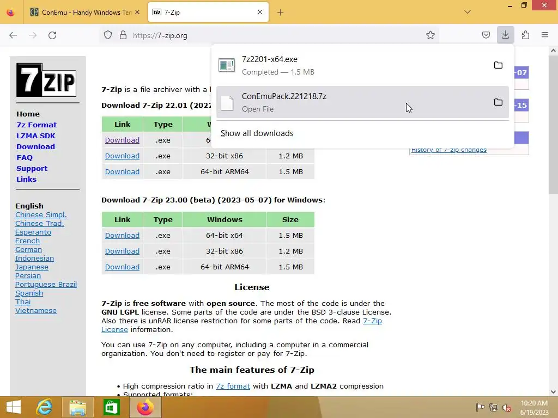Open the 7z format link
This screenshot has width=558, height=418.
pos(233,386)
